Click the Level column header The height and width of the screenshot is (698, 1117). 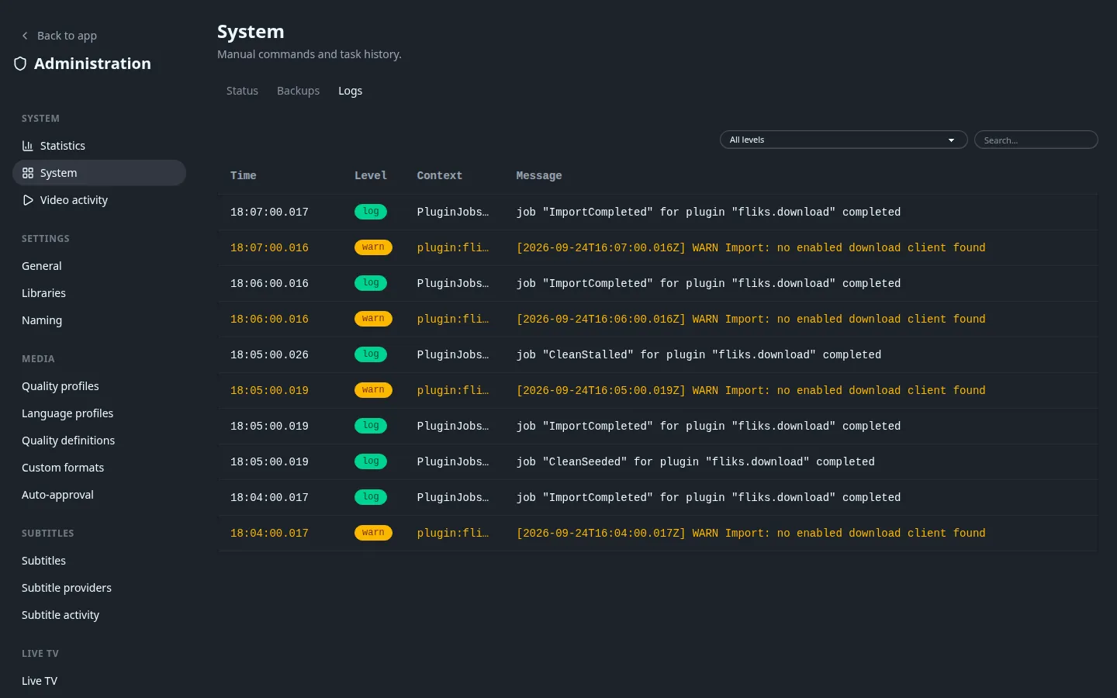click(371, 176)
